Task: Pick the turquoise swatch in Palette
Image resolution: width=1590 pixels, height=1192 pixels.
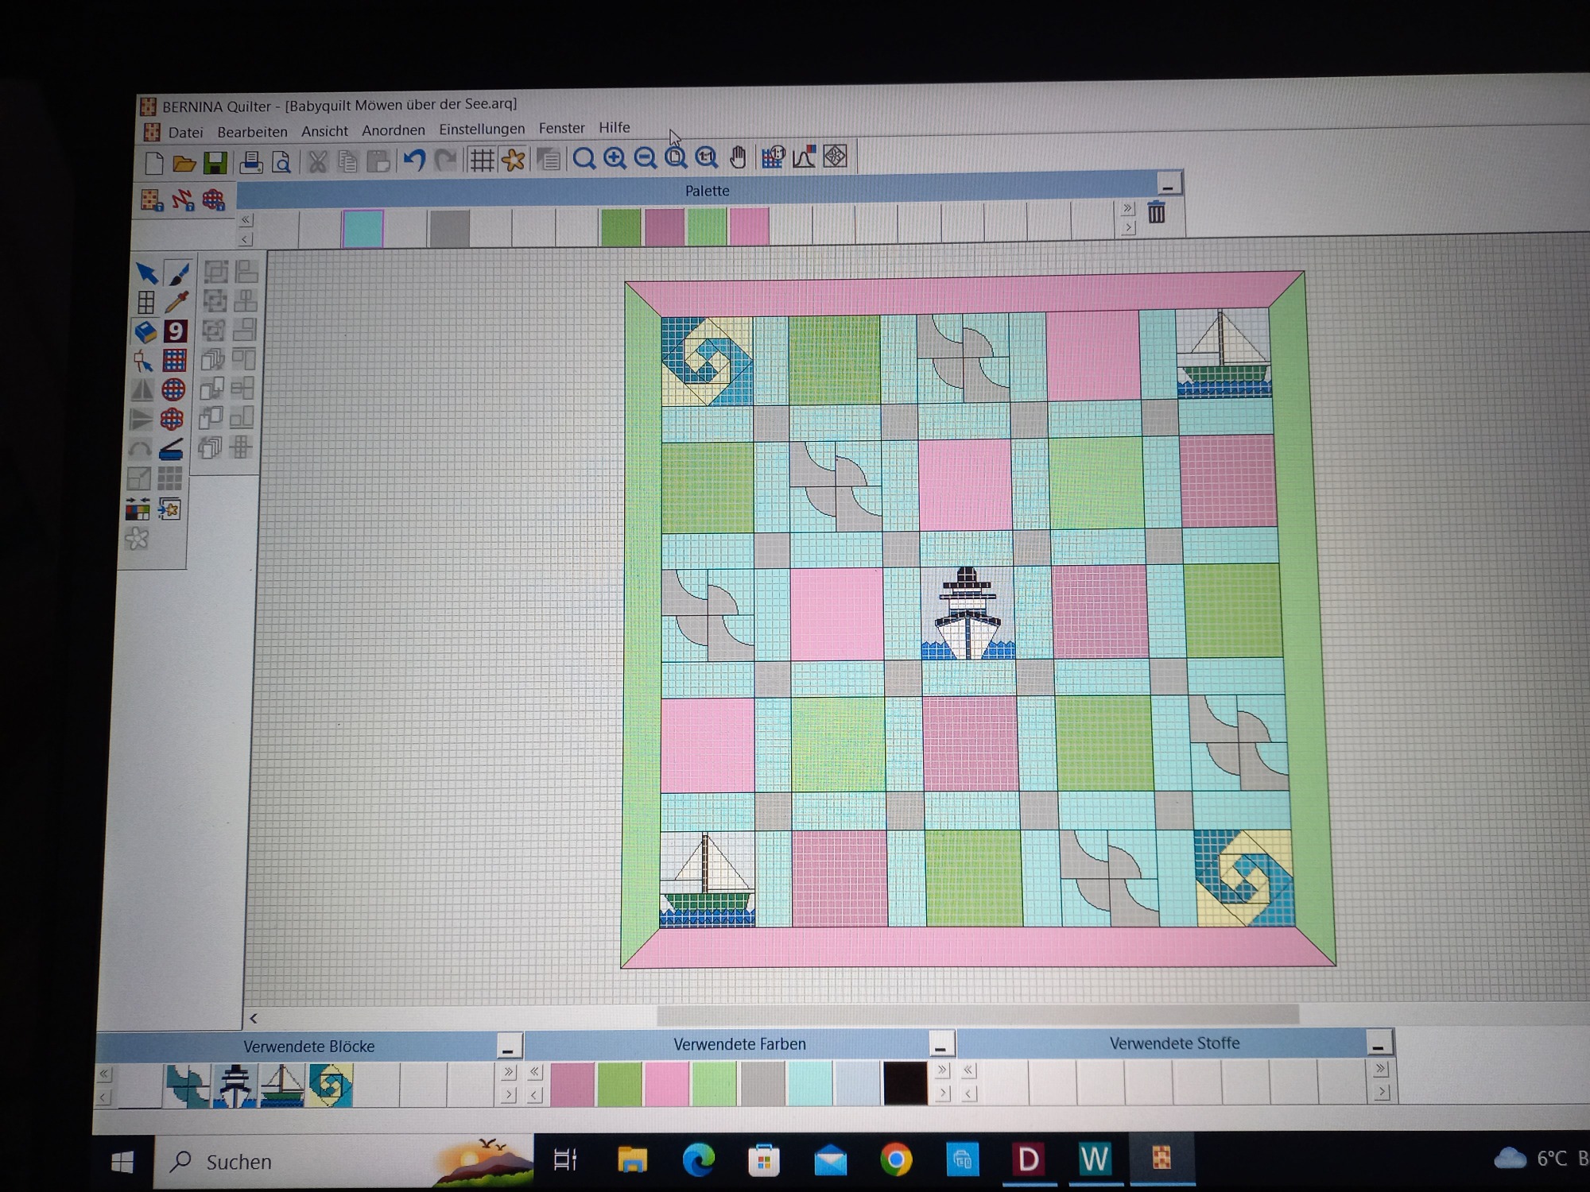Action: 363,229
